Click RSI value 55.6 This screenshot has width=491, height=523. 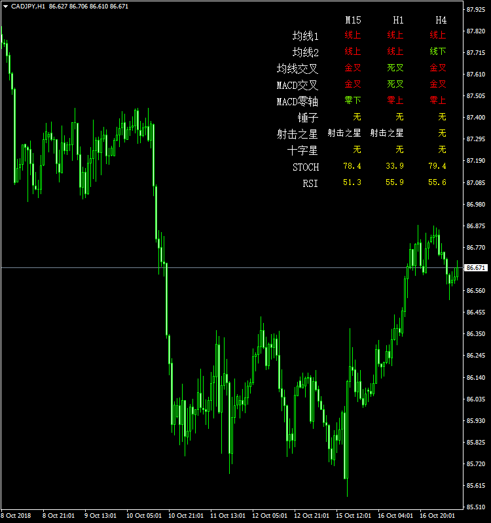(437, 182)
